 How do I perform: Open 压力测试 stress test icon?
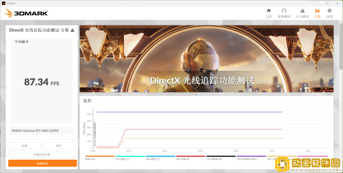pos(302,13)
